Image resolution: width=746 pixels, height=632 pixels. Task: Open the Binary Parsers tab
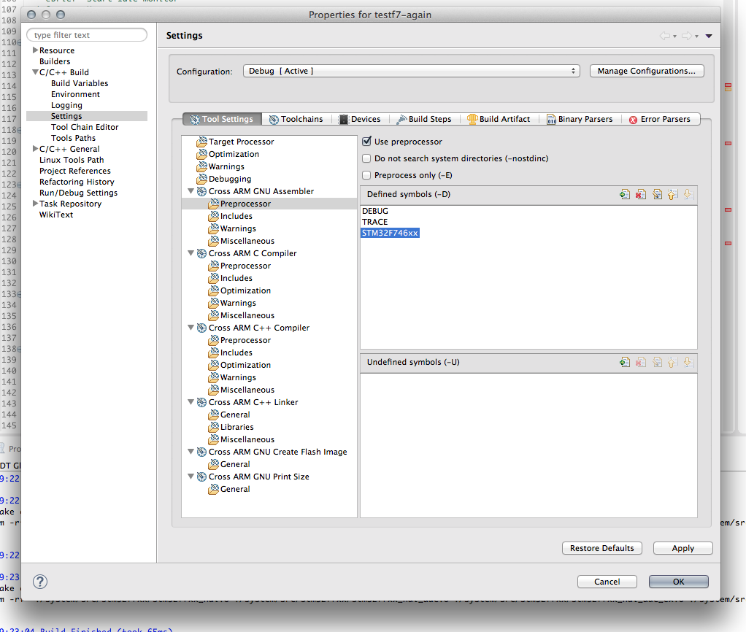tap(580, 120)
